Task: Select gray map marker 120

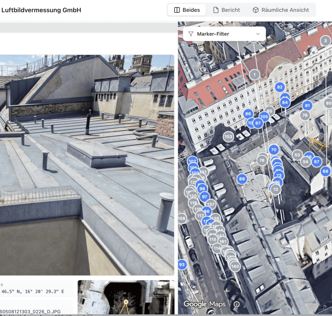Action: (x=193, y=196)
